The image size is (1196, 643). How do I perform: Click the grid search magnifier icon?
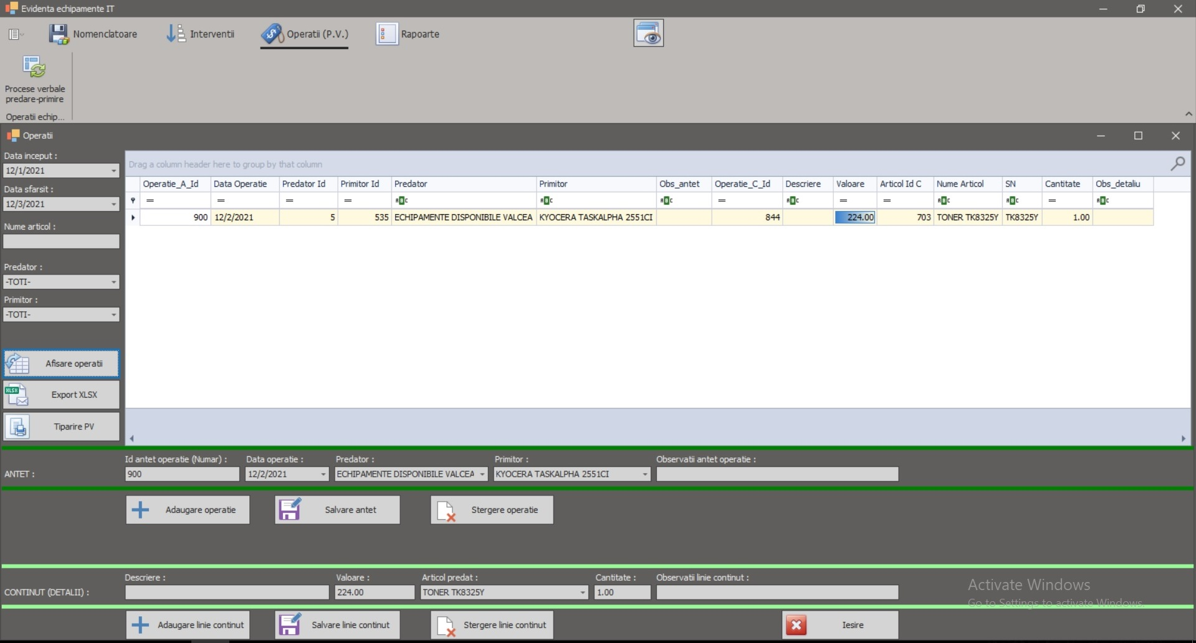[x=1177, y=164]
